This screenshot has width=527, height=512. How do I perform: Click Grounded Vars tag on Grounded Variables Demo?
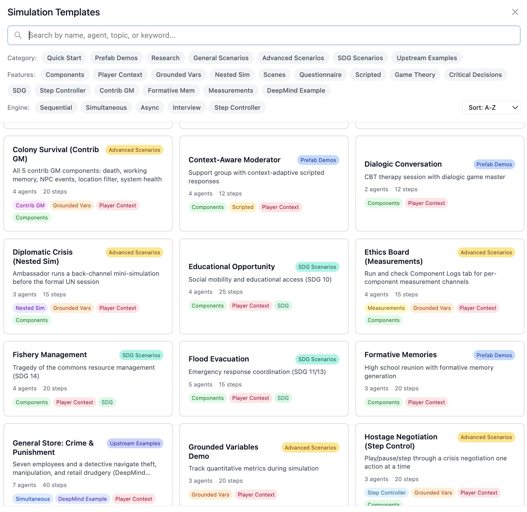click(x=211, y=495)
